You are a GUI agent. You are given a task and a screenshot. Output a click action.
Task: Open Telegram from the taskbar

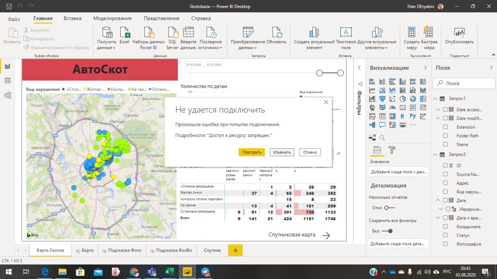pyautogui.click(x=205, y=272)
